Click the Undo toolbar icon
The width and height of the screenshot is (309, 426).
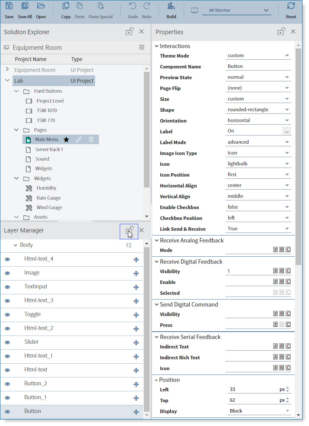click(133, 6)
